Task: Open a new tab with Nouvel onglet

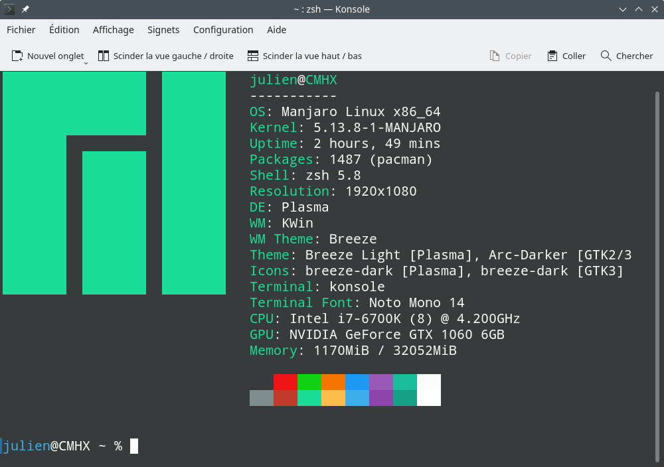Action: (x=47, y=56)
